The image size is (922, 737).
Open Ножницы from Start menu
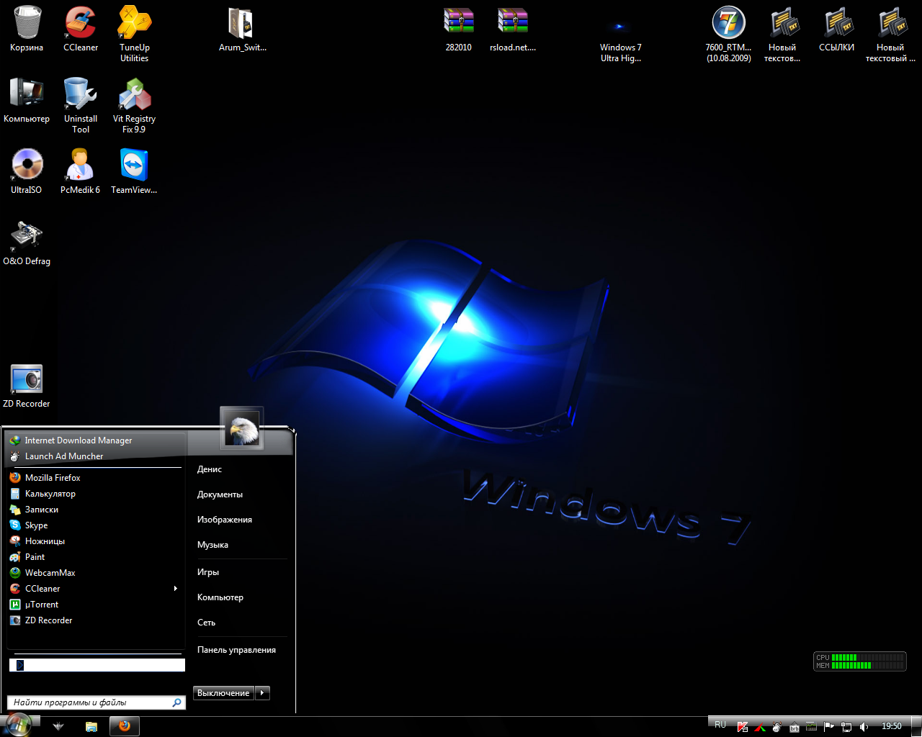95,541
